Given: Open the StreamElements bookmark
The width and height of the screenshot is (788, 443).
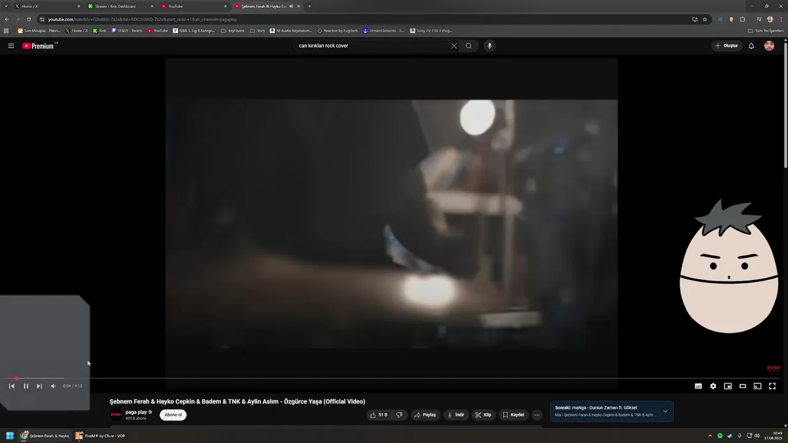Looking at the screenshot, I should pyautogui.click(x=384, y=30).
